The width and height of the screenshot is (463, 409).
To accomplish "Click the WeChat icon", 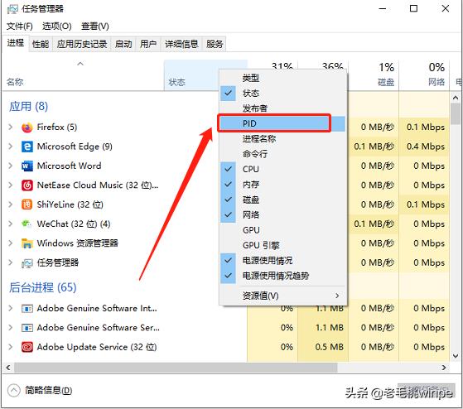I will coord(27,224).
